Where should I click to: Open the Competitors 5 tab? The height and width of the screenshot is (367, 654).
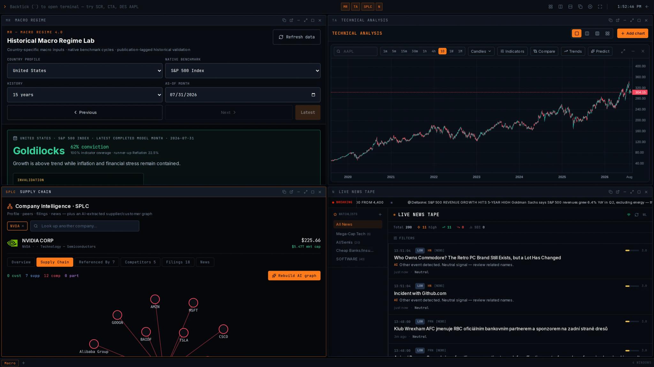(140, 262)
